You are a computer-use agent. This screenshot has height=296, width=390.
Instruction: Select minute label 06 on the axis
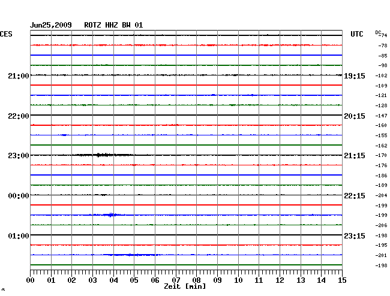(x=155, y=280)
